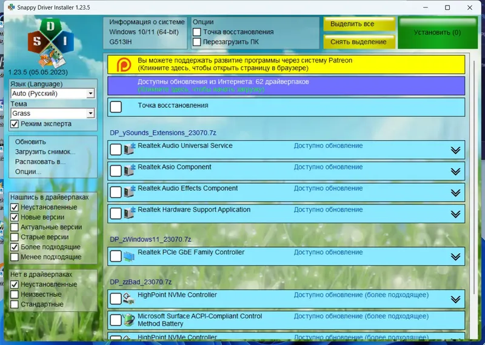Screen dimensions: 485x345
Task: Open Опции... menu item
Action: click(x=28, y=172)
